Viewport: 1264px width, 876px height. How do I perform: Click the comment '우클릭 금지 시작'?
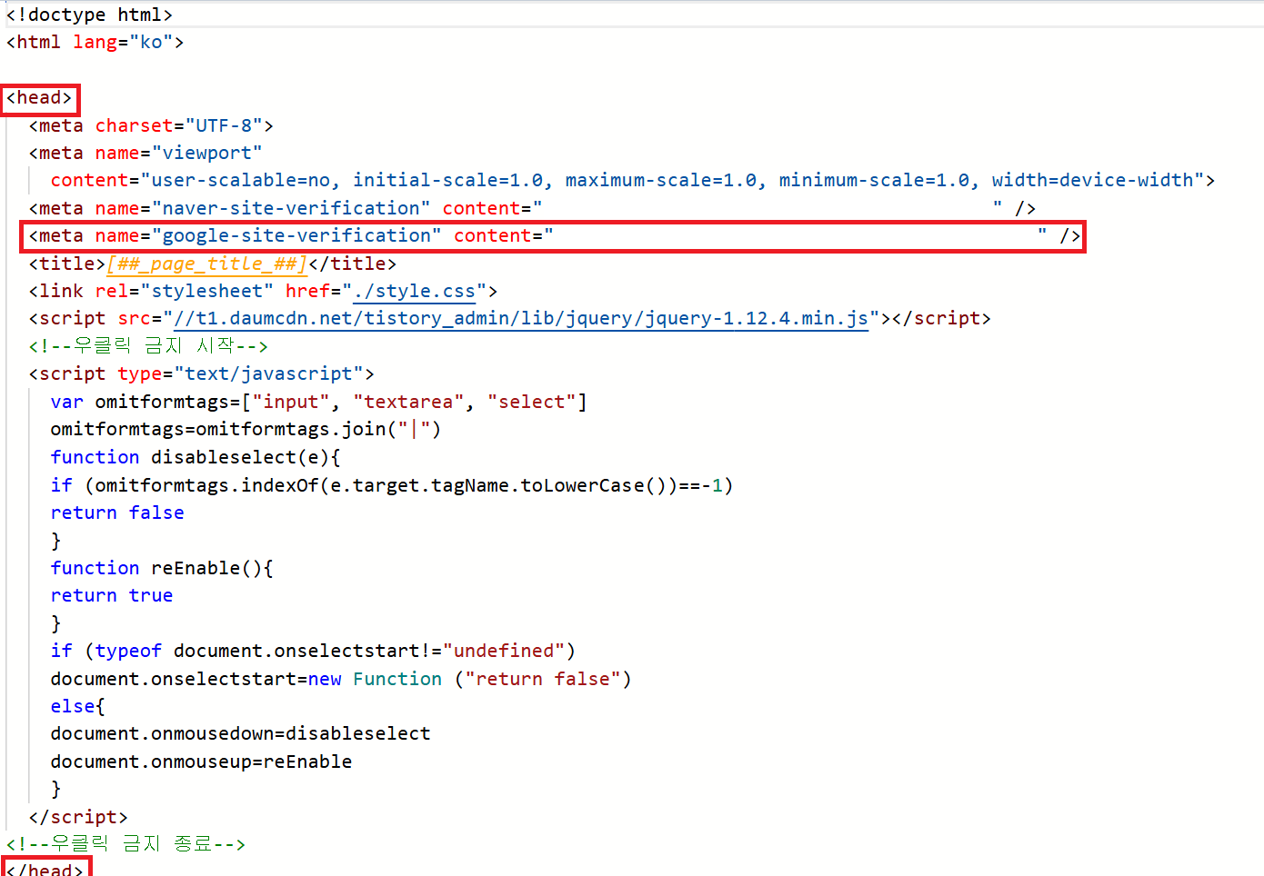point(148,346)
